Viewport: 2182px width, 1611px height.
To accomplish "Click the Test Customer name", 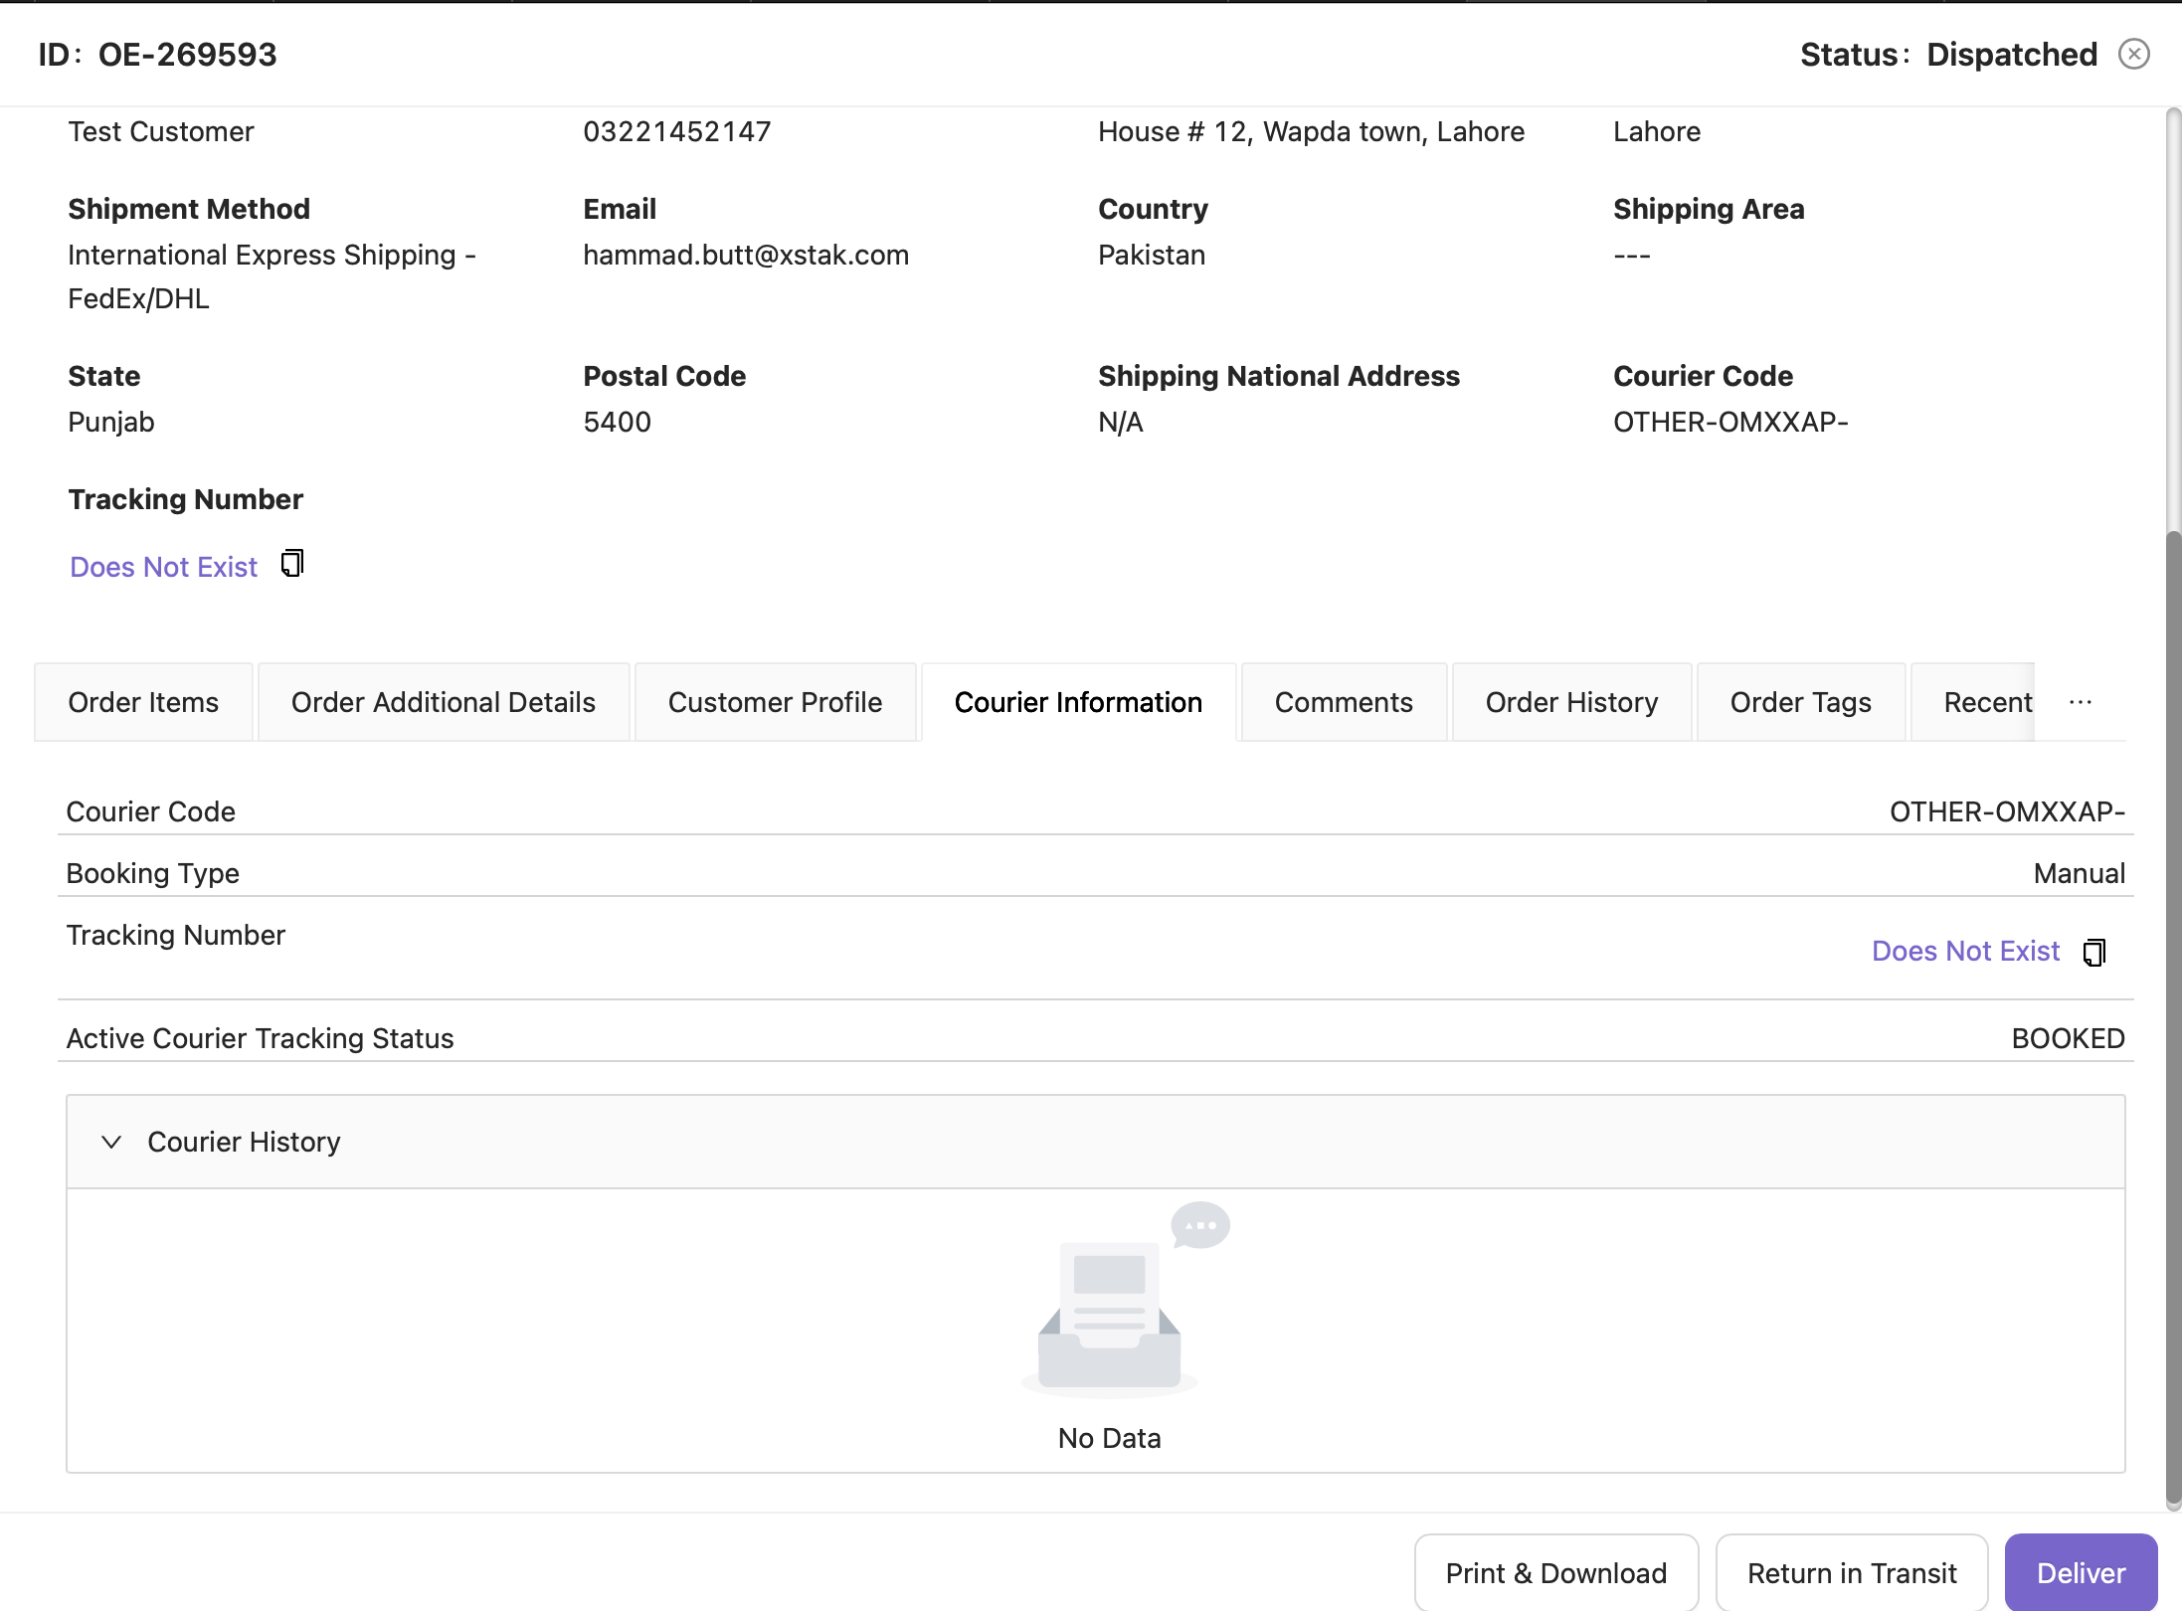I will tap(161, 131).
